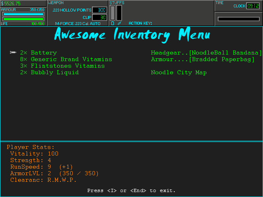Click the Strength: 4 stat
The image size is (263, 197).
(x=30, y=160)
